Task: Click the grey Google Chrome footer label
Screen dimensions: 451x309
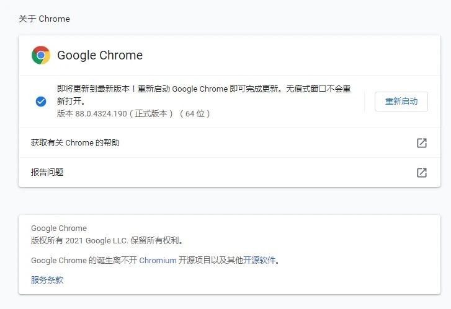Action: 59,228
